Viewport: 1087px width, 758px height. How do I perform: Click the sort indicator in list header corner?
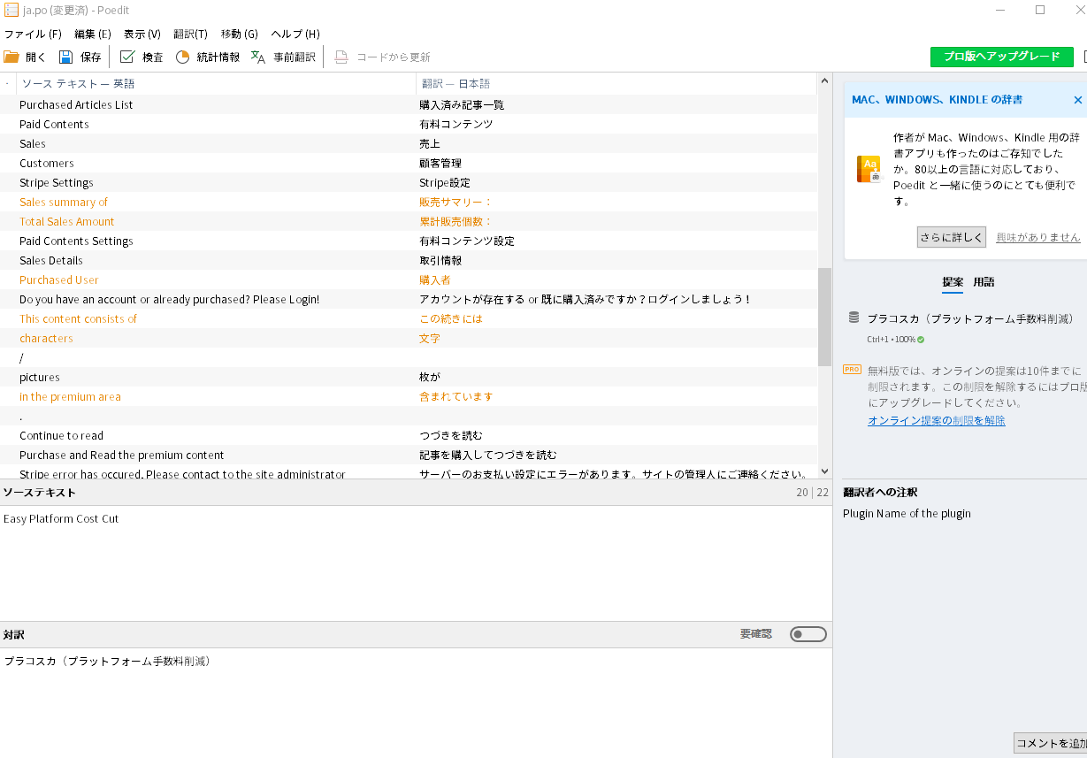pos(7,84)
